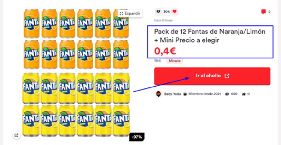Open comments via red speech bubble icon

(263, 12)
